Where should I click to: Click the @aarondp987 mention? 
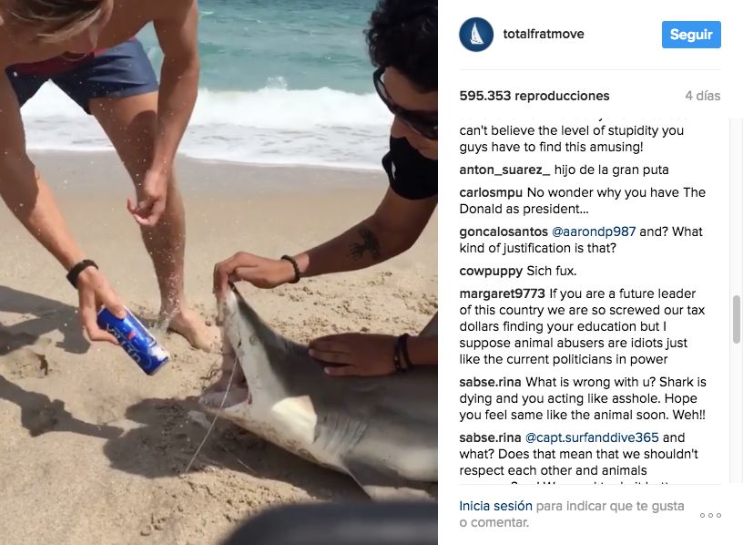pyautogui.click(x=594, y=232)
